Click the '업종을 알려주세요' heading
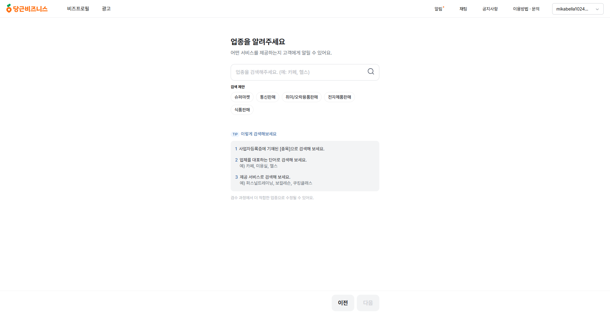Image resolution: width=610 pixels, height=315 pixels. 258,42
